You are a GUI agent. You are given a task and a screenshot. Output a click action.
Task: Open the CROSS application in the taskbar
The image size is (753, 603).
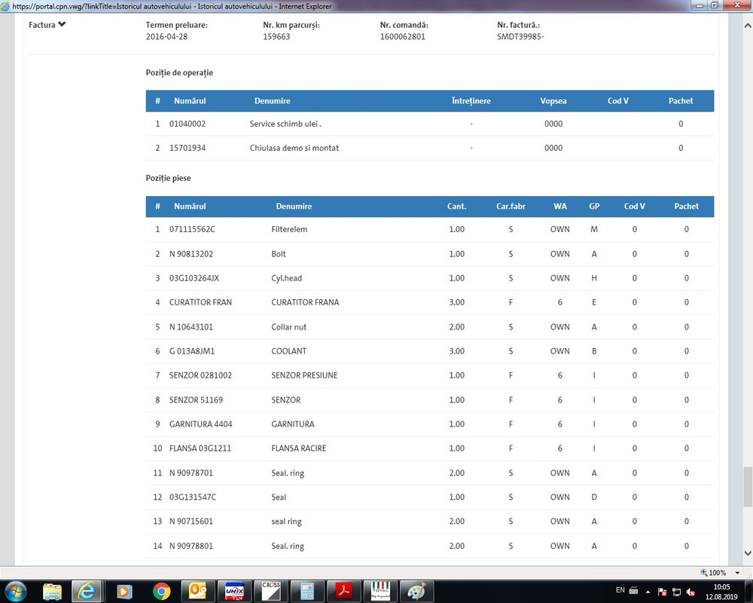coord(270,591)
